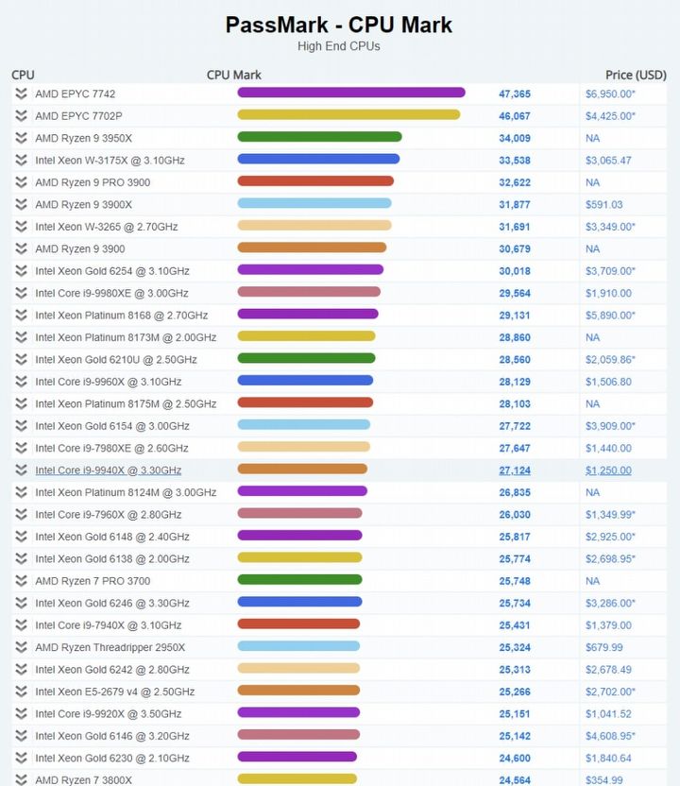Open the $591.03 price link
The height and width of the screenshot is (786, 680).
[603, 204]
